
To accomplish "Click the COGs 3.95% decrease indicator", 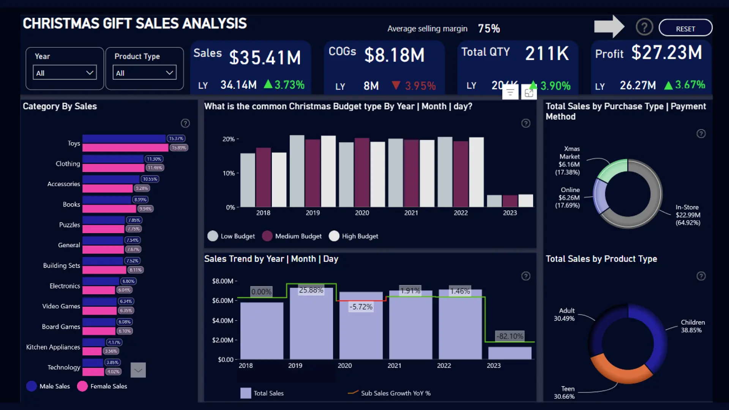I will coord(414,85).
